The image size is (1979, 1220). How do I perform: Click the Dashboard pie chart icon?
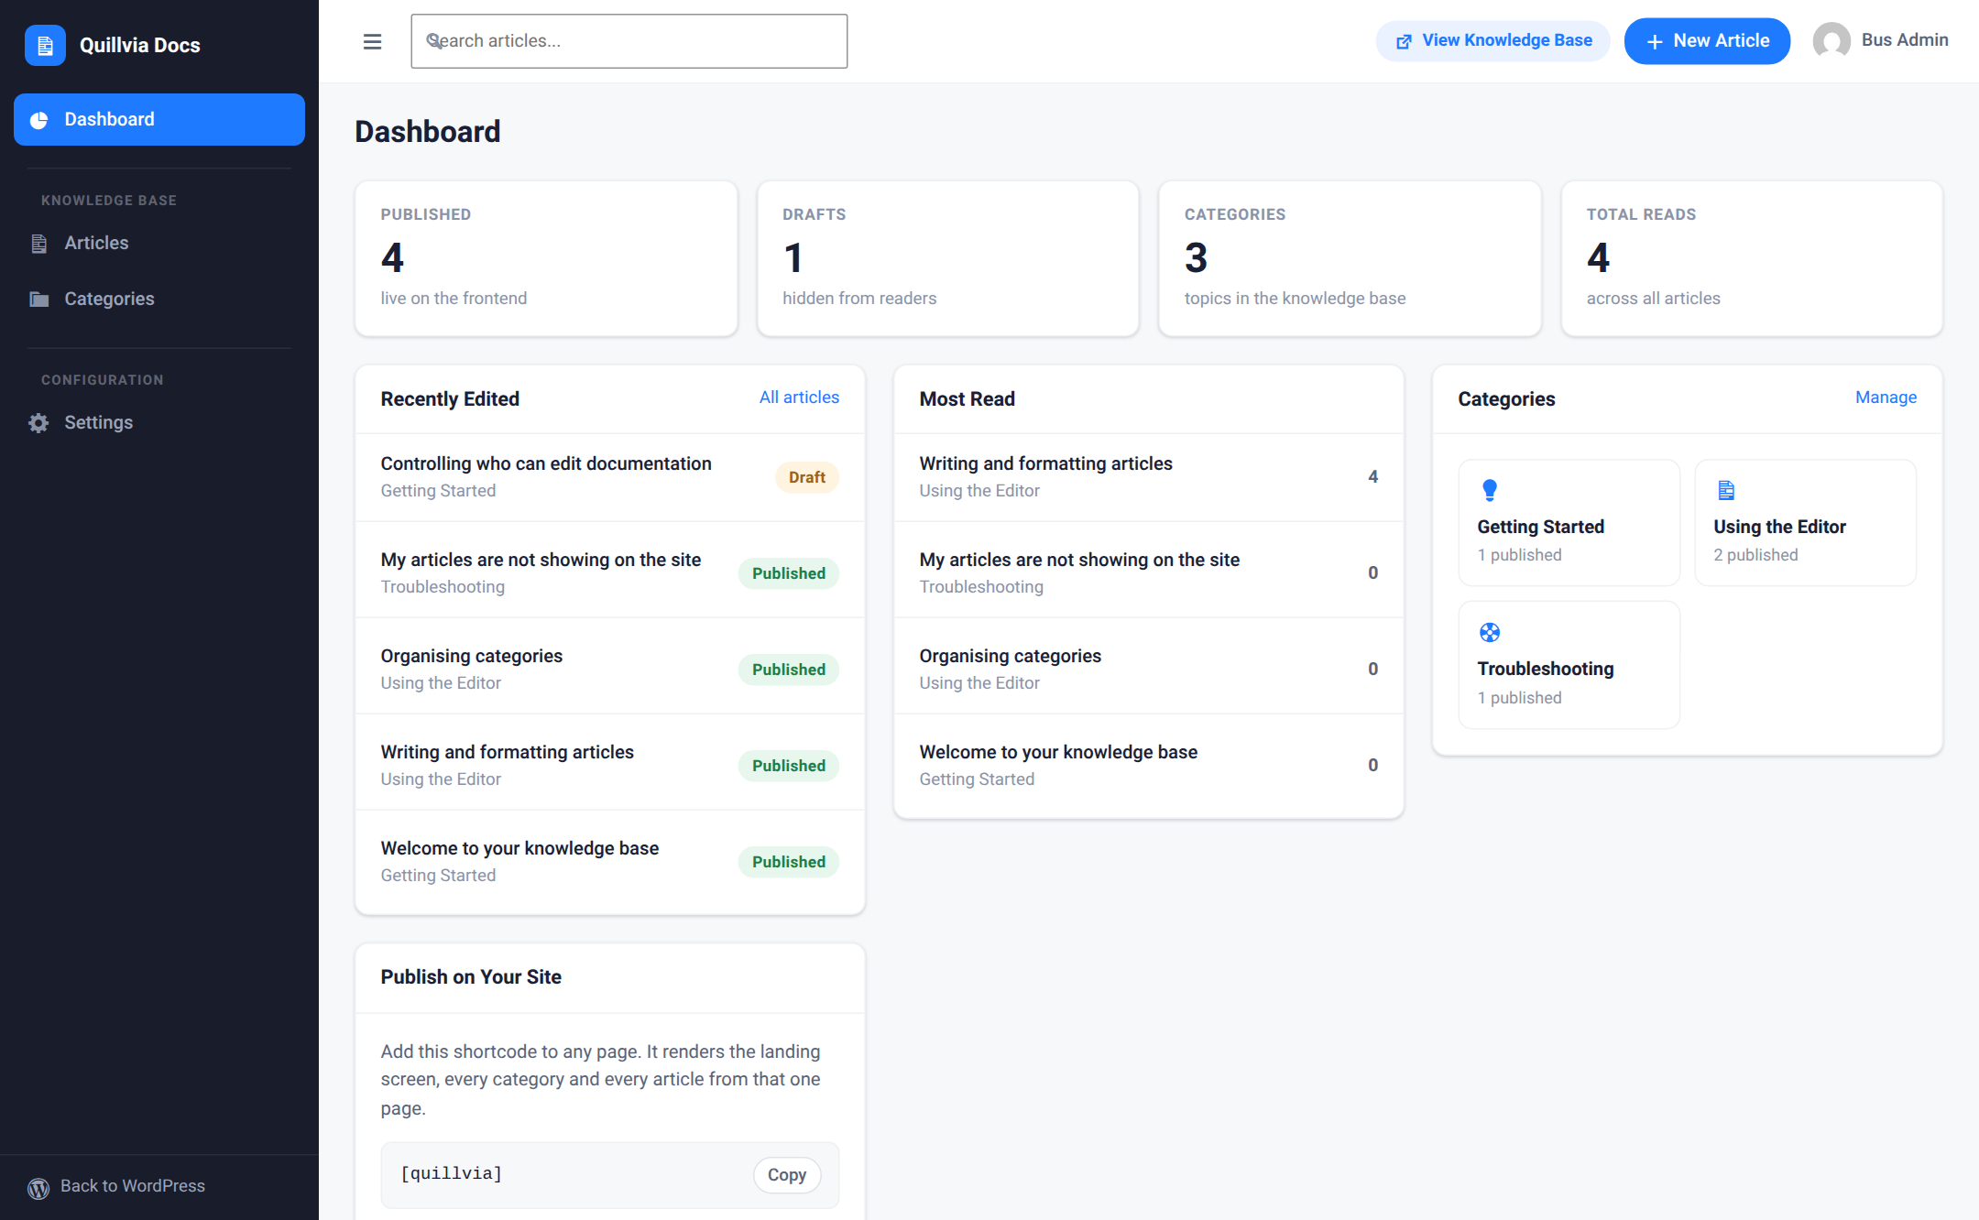coord(38,120)
